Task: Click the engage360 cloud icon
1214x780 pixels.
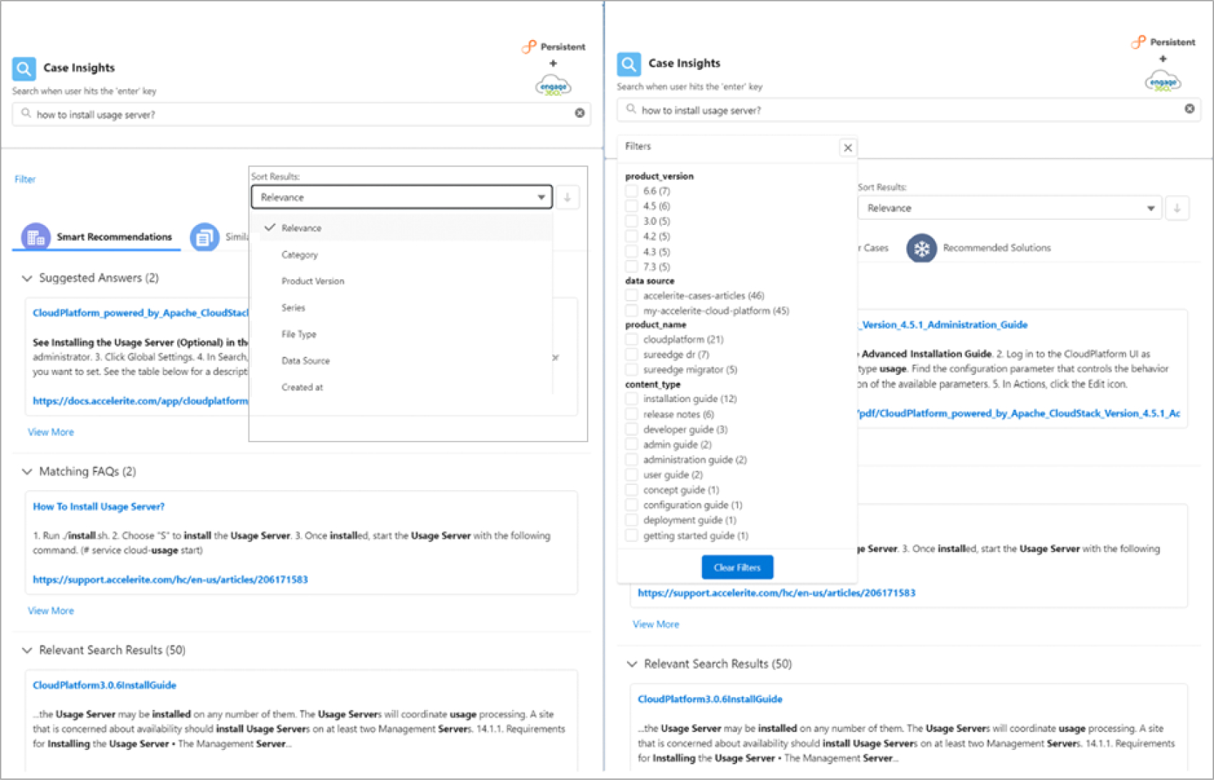Action: [553, 85]
